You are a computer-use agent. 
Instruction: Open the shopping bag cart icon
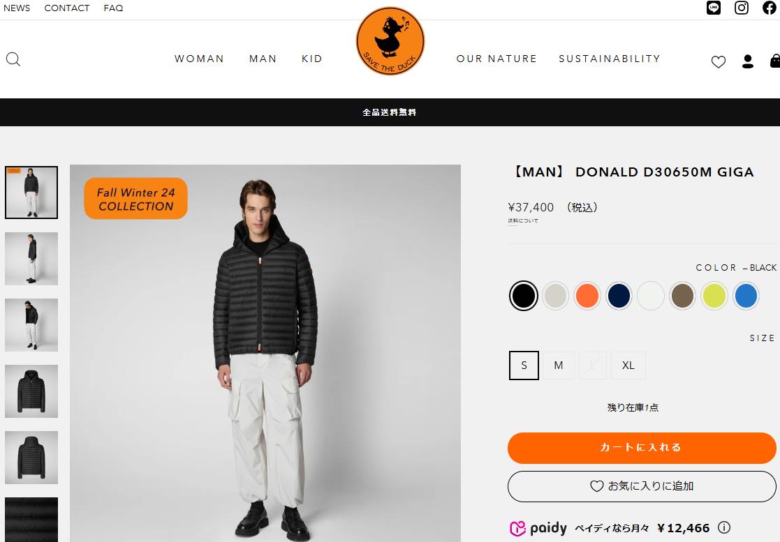click(774, 61)
